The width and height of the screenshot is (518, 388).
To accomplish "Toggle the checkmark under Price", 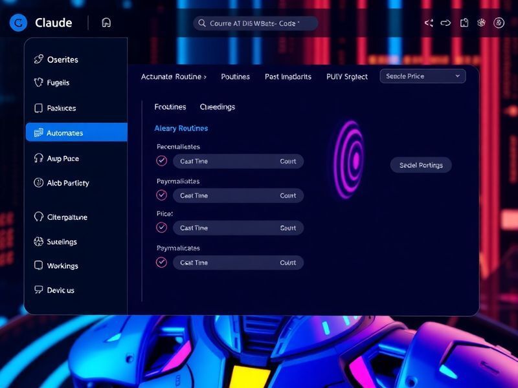I will coord(161,228).
